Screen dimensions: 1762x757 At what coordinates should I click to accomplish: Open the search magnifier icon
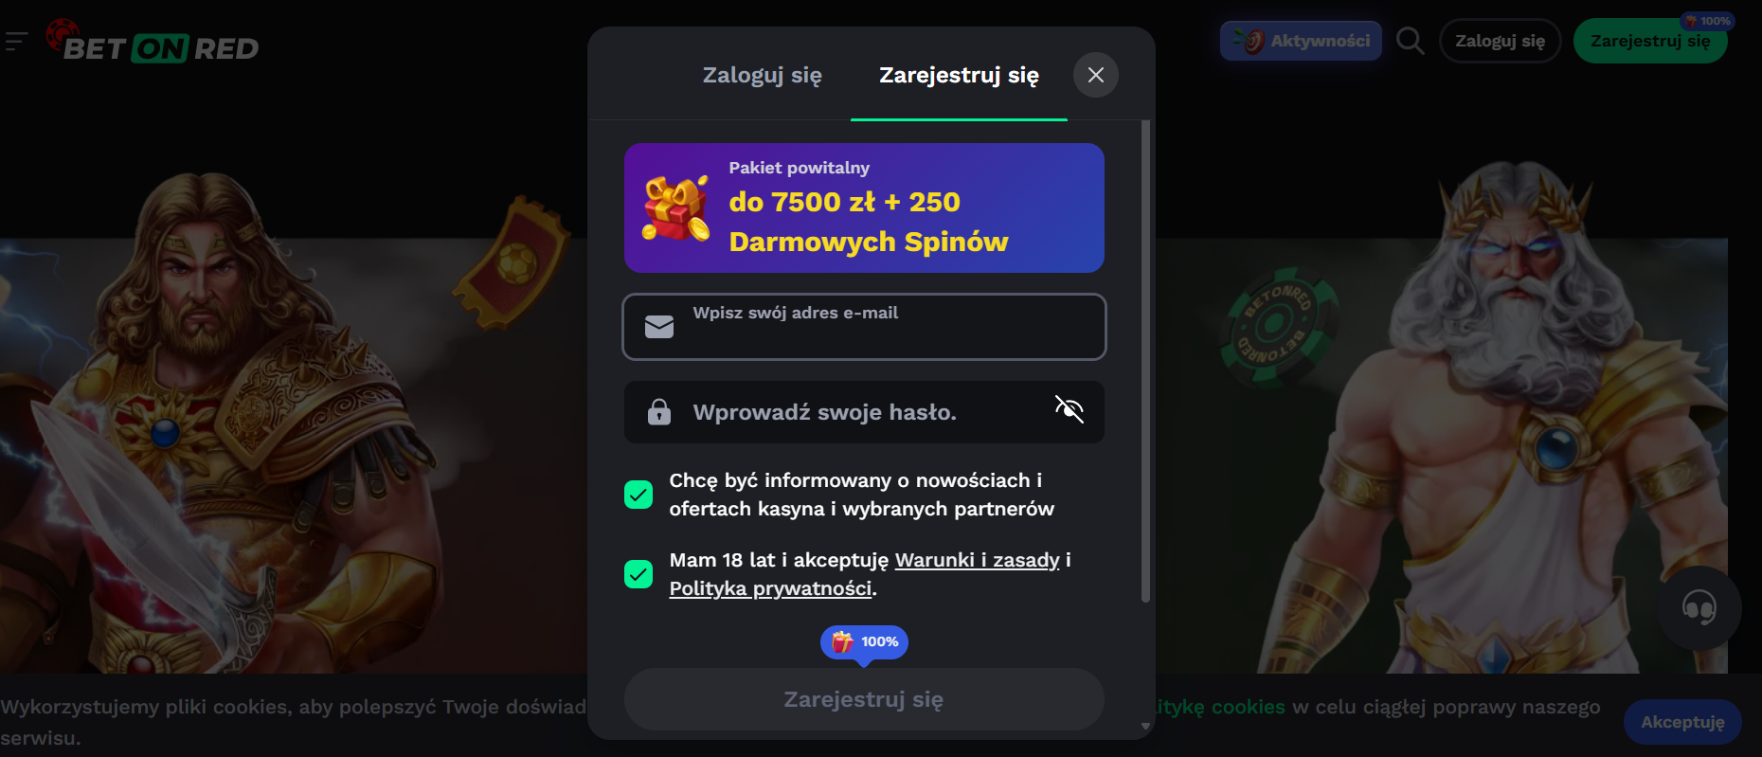1410,41
